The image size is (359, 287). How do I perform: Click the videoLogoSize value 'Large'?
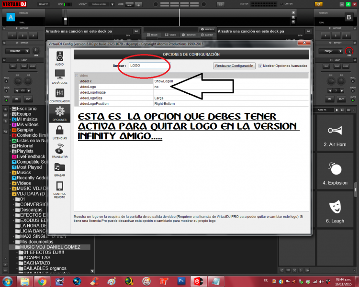pyautogui.click(x=231, y=98)
